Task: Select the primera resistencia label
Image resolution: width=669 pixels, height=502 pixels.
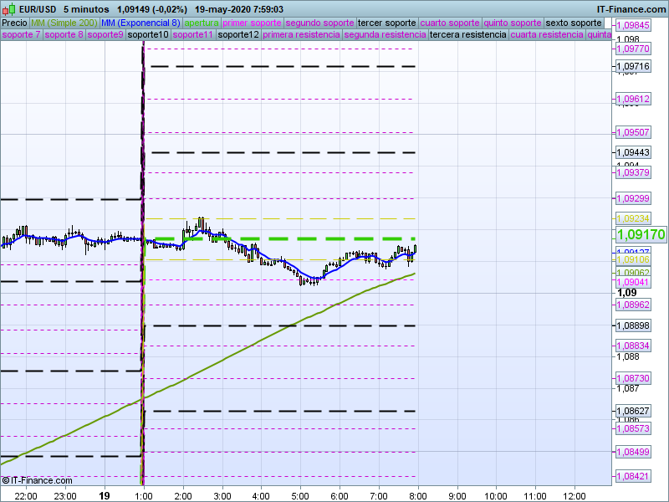Action: (301, 35)
